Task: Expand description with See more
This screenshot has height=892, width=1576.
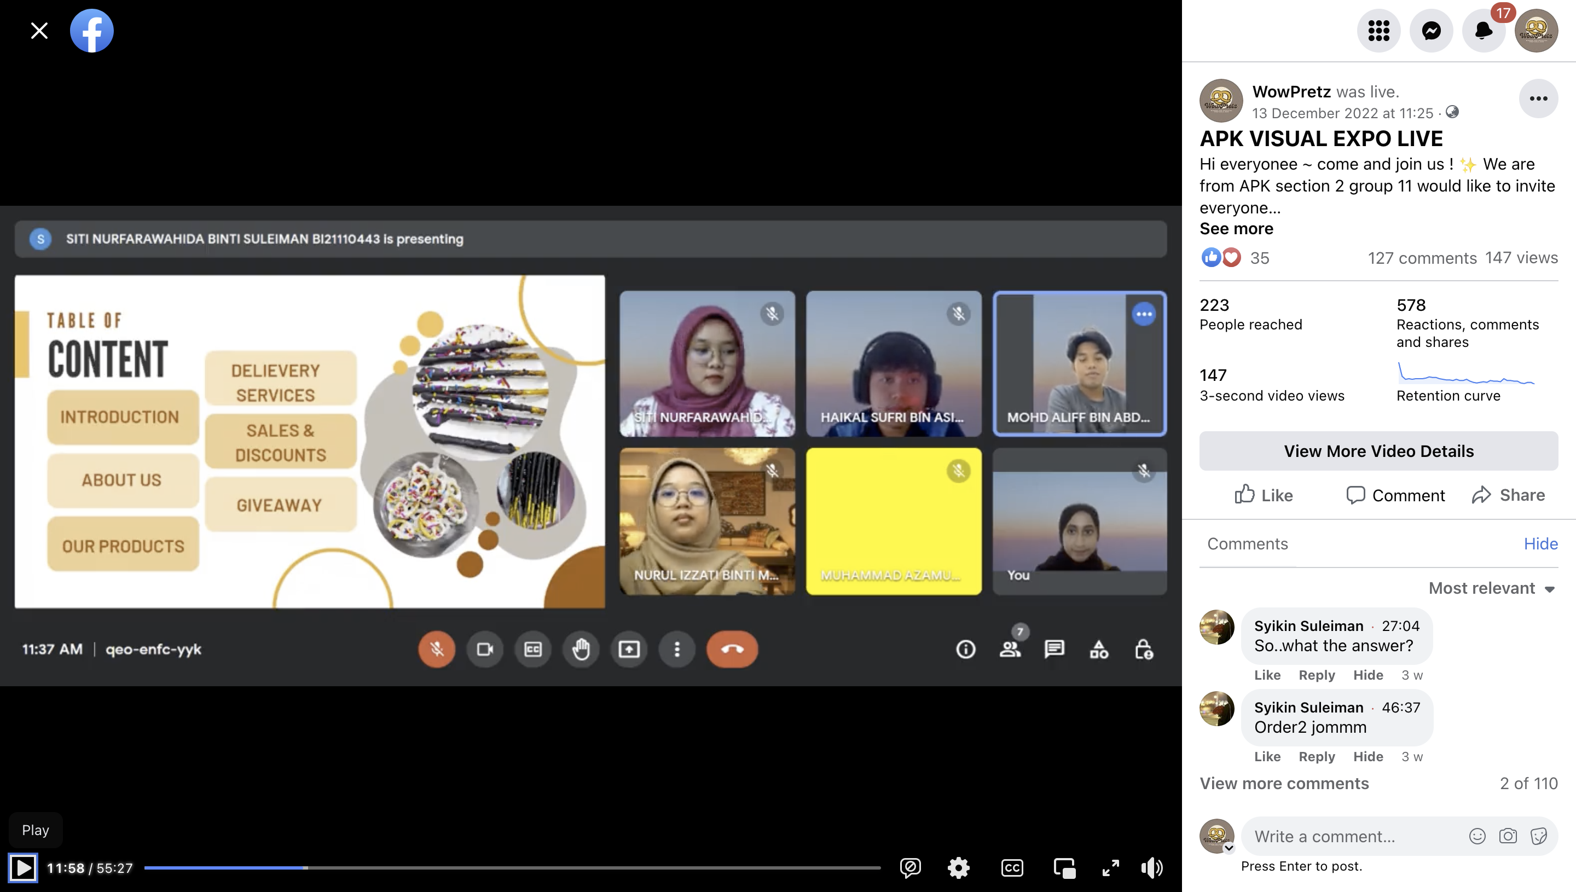Action: click(x=1236, y=229)
